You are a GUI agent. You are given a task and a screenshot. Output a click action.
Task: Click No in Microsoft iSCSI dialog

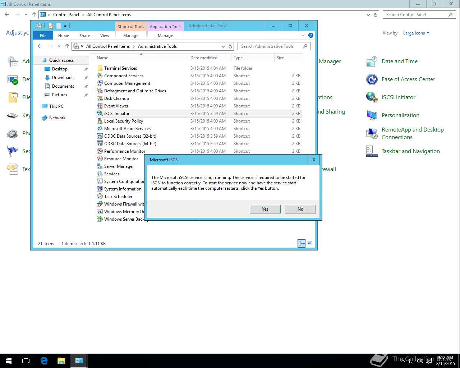(x=300, y=209)
